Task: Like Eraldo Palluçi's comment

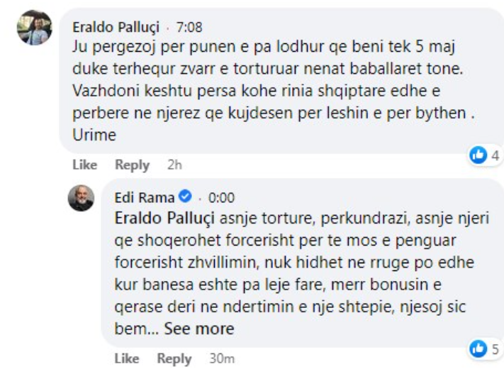Action: click(x=84, y=165)
